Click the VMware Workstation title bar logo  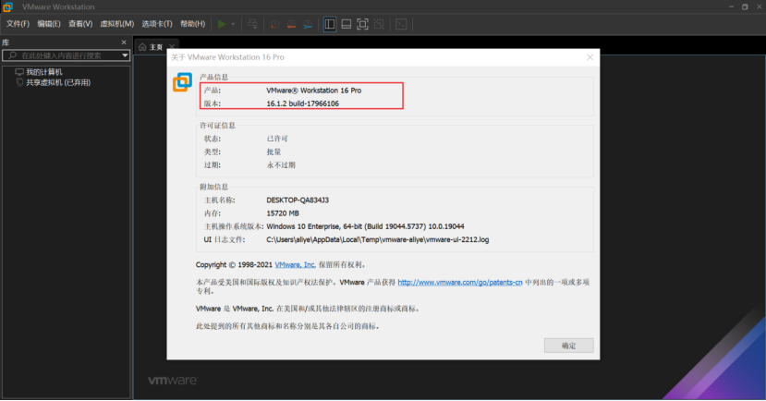tap(7, 6)
